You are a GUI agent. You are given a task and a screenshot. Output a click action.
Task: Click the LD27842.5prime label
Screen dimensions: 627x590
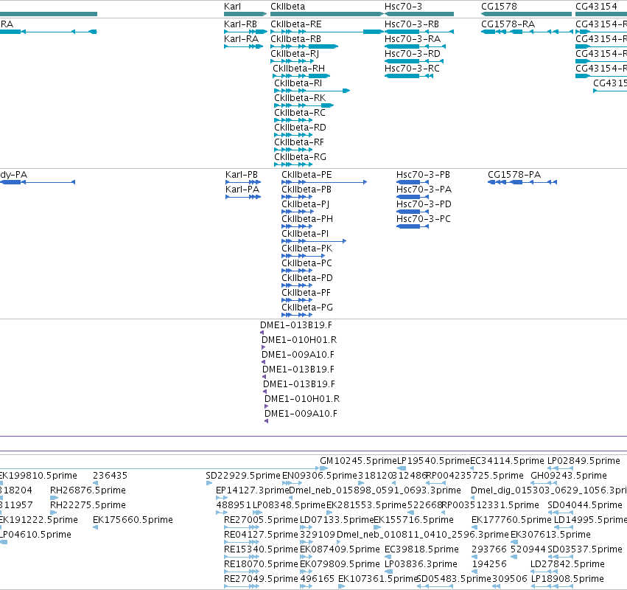click(567, 564)
